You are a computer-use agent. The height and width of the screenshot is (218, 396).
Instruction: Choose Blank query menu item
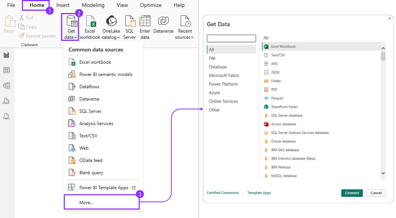click(103, 173)
